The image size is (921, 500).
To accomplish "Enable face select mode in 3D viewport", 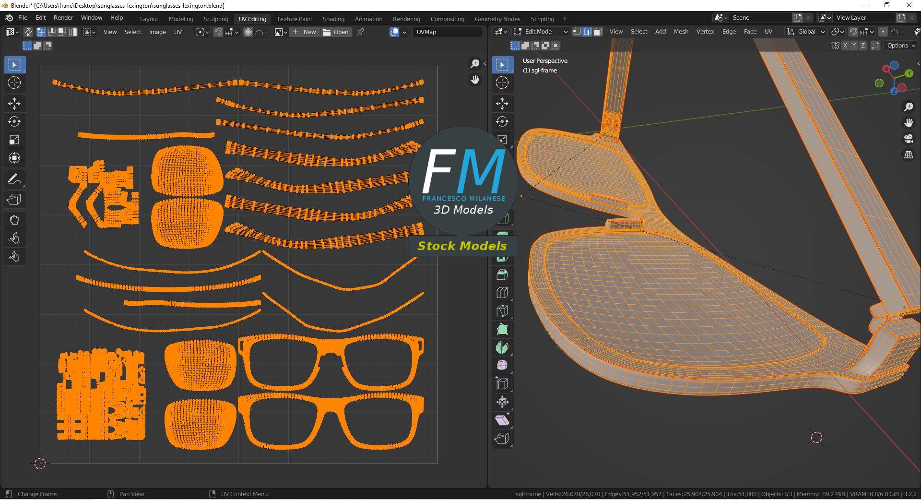I will pyautogui.click(x=598, y=32).
